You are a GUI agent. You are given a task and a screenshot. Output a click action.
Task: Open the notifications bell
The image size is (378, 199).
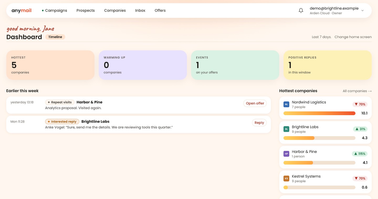[301, 11]
